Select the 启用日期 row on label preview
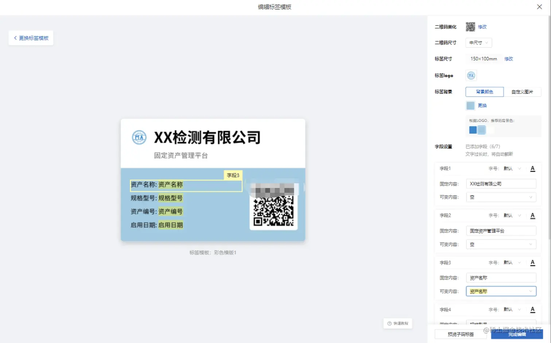 pos(157,225)
